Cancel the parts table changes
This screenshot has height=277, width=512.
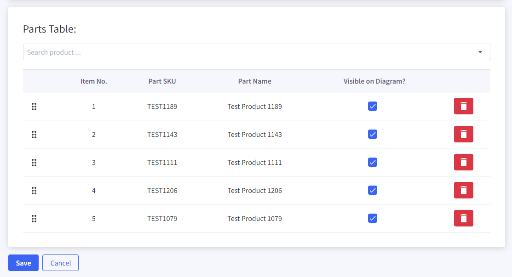60,263
